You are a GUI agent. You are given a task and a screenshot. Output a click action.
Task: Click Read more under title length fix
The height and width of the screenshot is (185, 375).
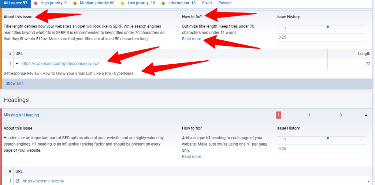click(x=192, y=39)
